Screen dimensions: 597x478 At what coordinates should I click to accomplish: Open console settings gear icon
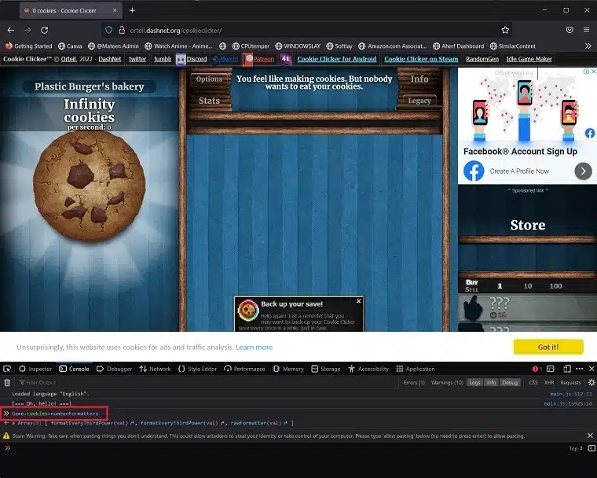pos(592,382)
